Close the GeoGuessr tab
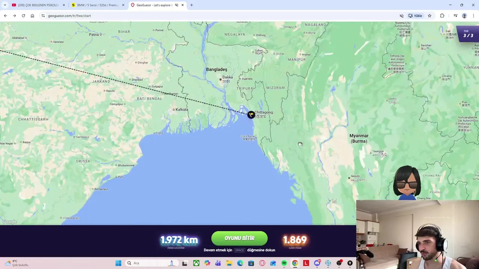Screen dimensions: 479x269 tap(183, 5)
